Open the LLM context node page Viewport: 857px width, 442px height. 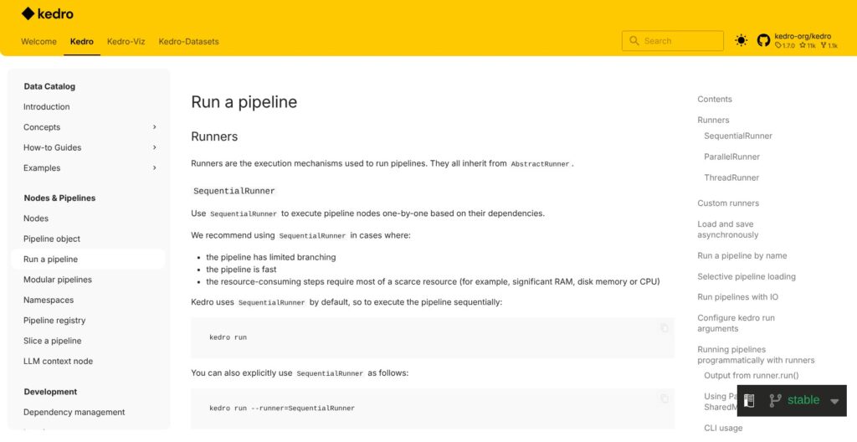[x=58, y=361]
